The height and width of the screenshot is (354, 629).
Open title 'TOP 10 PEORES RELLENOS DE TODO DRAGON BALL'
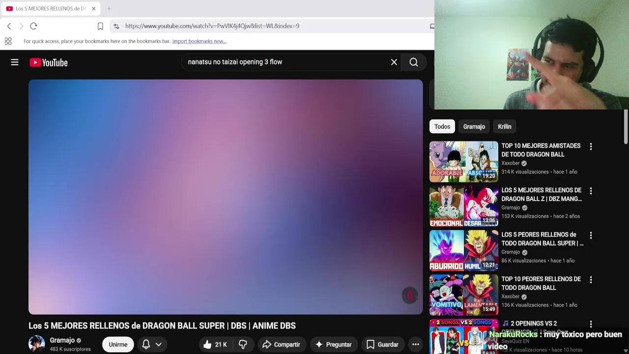[x=541, y=283]
